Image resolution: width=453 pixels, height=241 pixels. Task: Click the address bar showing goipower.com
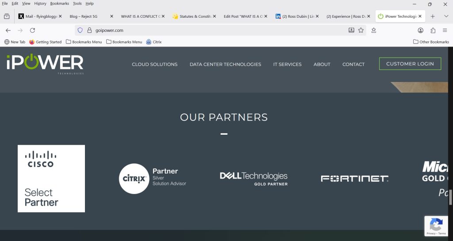pyautogui.click(x=212, y=31)
